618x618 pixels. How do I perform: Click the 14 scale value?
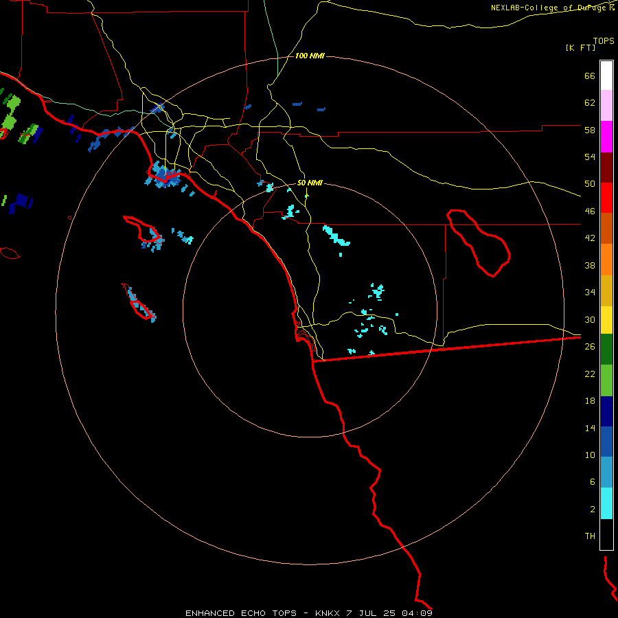(590, 428)
